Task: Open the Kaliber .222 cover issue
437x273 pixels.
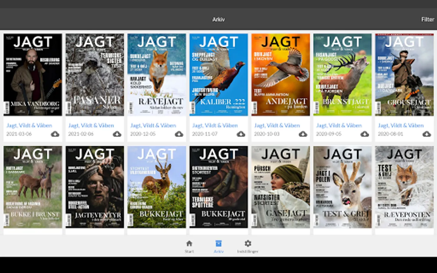Action: coord(218,75)
